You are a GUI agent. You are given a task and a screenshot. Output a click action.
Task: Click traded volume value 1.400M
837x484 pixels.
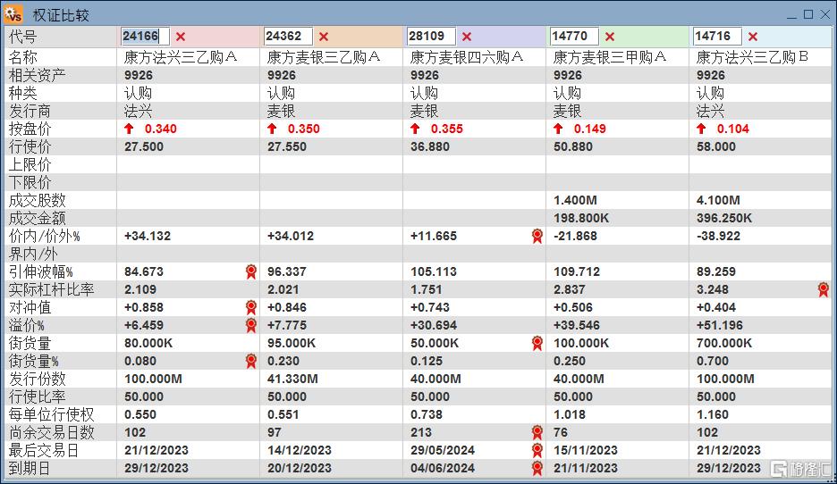(x=576, y=200)
